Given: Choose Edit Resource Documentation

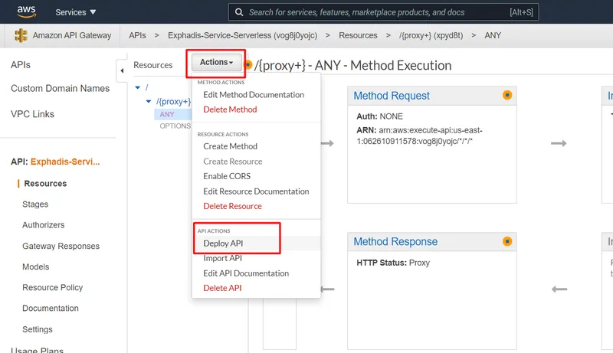Looking at the screenshot, I should 256,191.
